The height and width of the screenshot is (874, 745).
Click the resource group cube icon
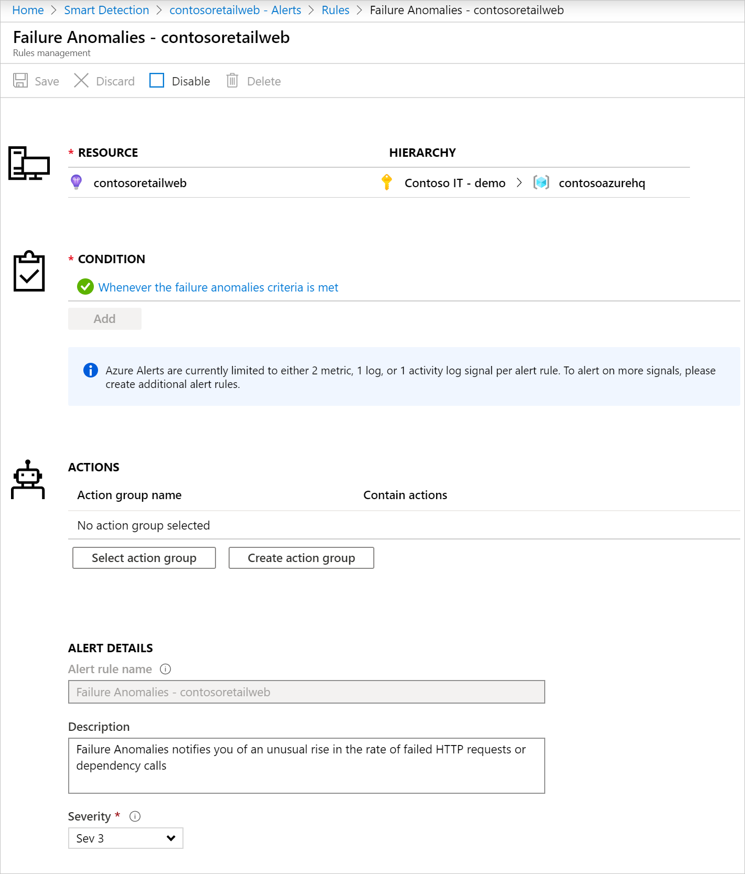coord(541,182)
